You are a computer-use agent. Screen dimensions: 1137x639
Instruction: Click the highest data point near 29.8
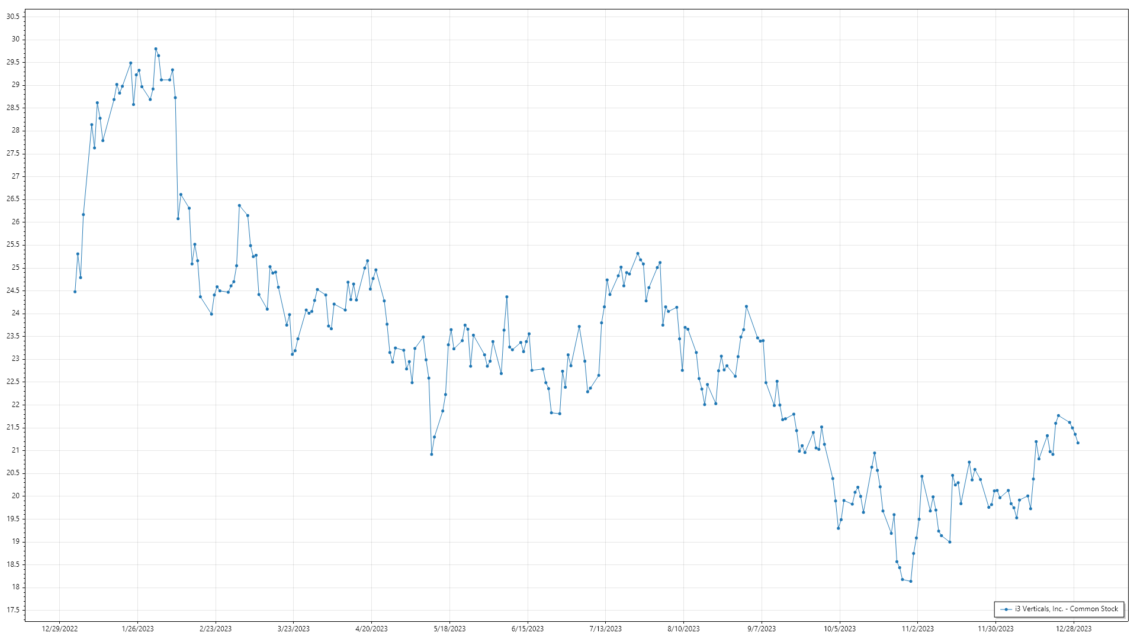156,49
